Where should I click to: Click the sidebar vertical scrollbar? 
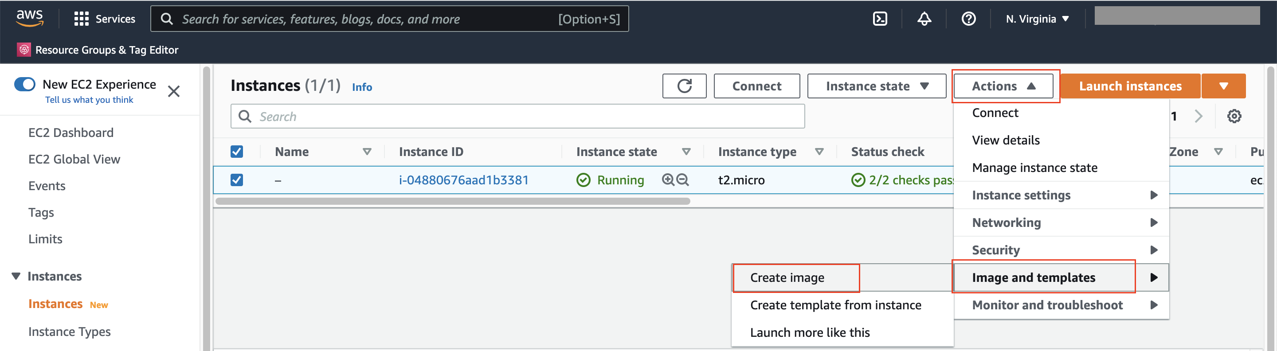tap(207, 208)
